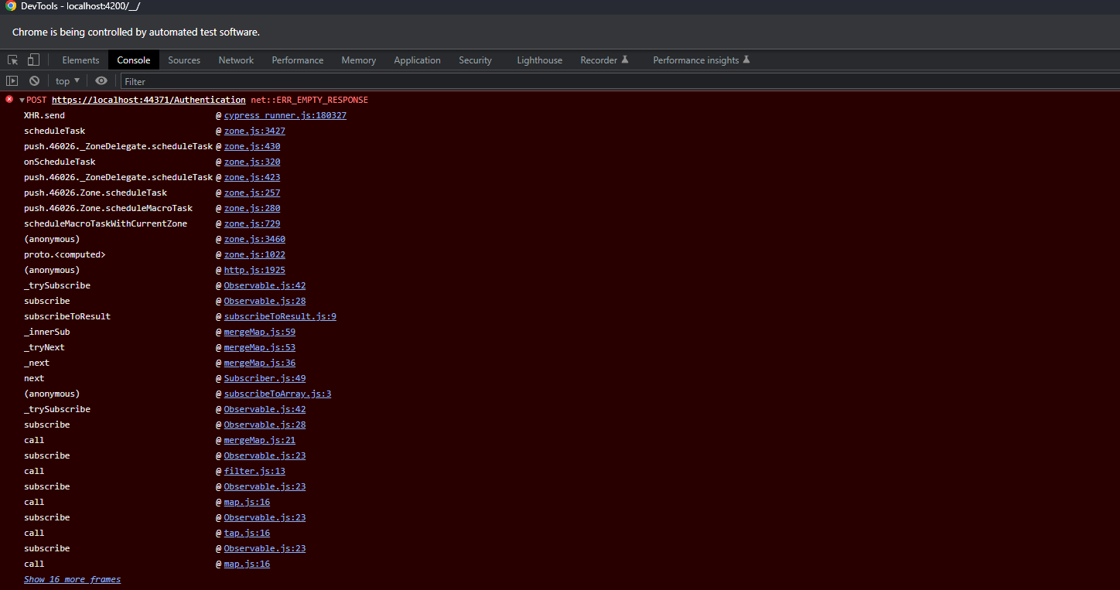The image size is (1120, 590).
Task: Open zone.js:3427 source link
Action: tap(254, 131)
